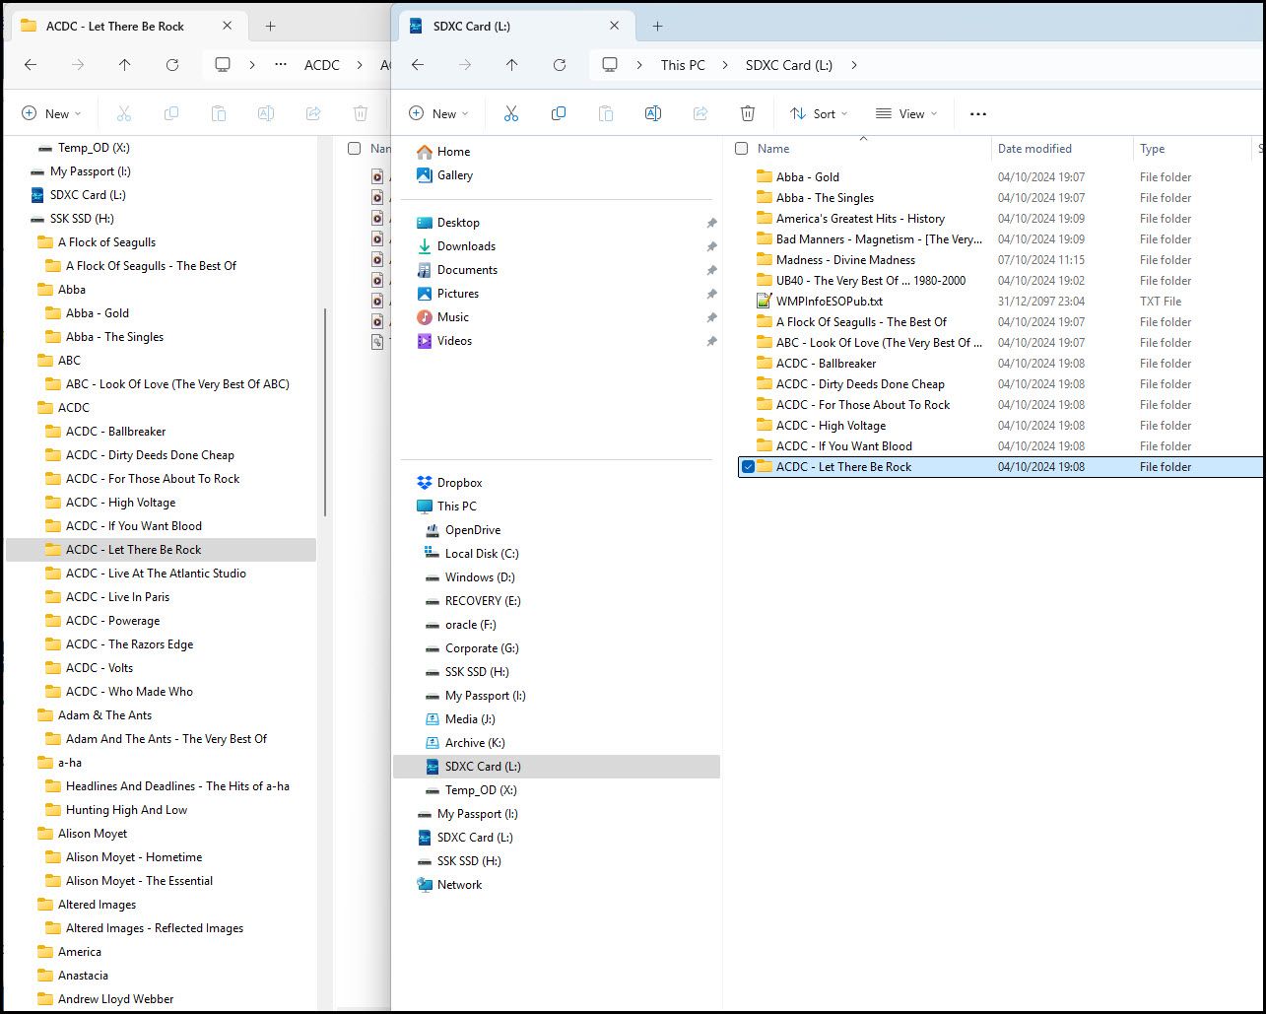Screen dimensions: 1266x1014
Task: Go up one level in SDXC Card window
Action: 512,65
